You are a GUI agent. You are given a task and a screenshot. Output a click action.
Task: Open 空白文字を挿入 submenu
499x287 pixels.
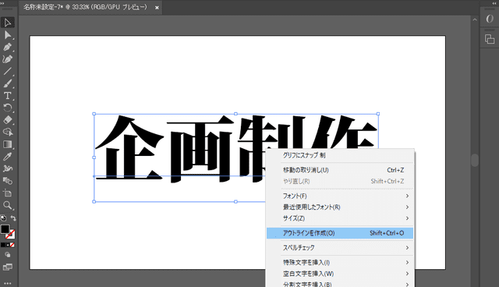(340, 274)
